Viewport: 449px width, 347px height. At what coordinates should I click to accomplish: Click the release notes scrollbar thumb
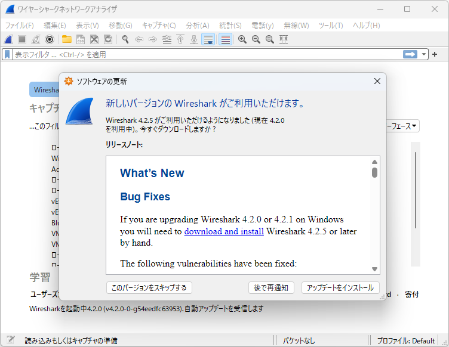coord(374,173)
